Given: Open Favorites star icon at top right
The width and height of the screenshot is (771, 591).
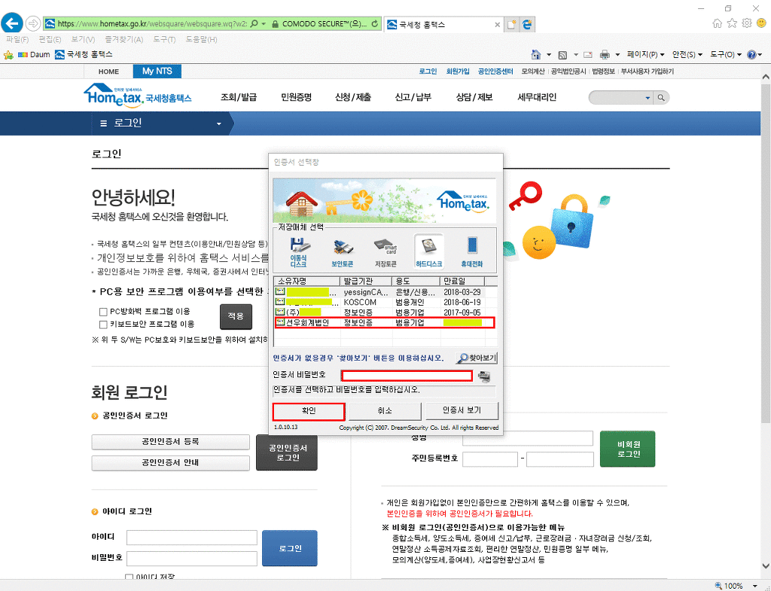Looking at the screenshot, I should (x=732, y=23).
